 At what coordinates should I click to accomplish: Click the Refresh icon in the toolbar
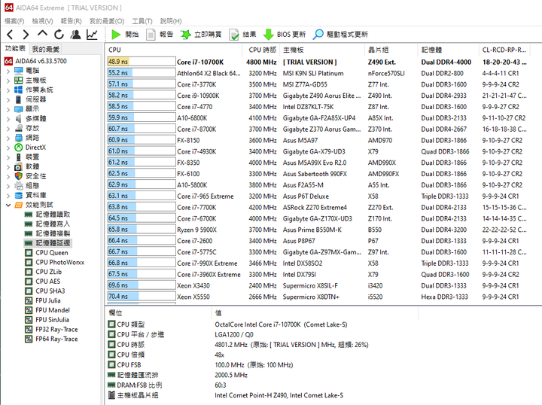59,35
